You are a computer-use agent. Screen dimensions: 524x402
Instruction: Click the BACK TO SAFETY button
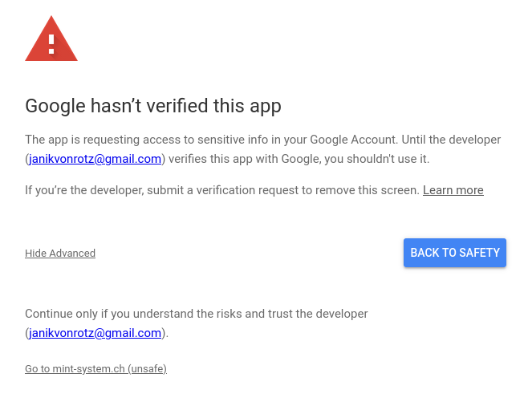[x=455, y=253]
